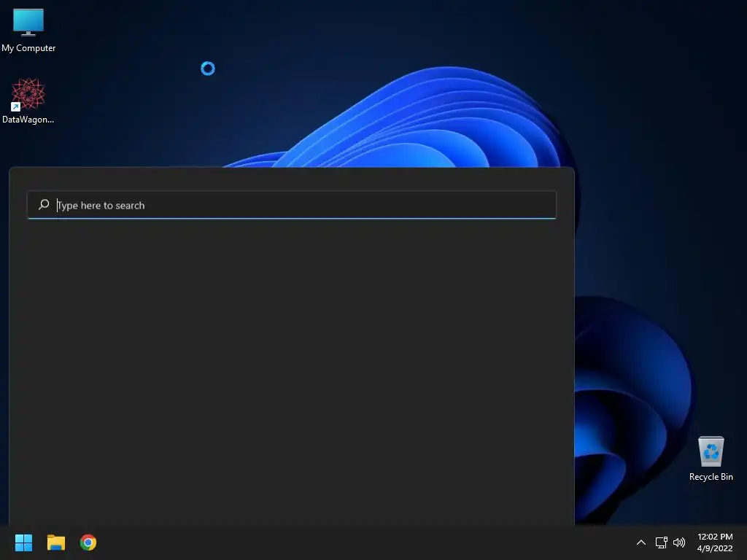Select the DataWagon desktop shortcut
747x560 pixels.
click(x=28, y=101)
